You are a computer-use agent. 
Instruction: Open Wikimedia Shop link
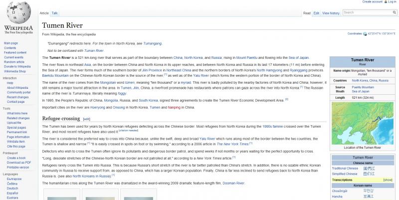pos(15,71)
